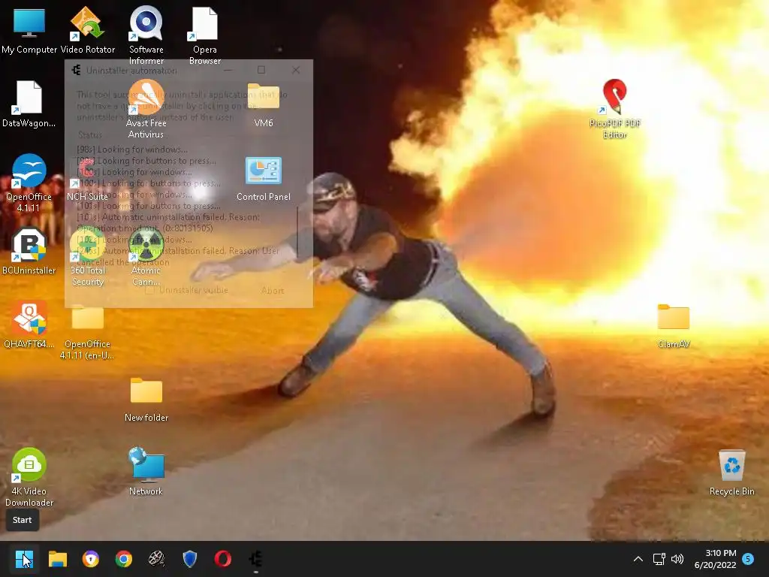Open the NCH Suite shortcut
769x577 pixels.
click(x=87, y=178)
